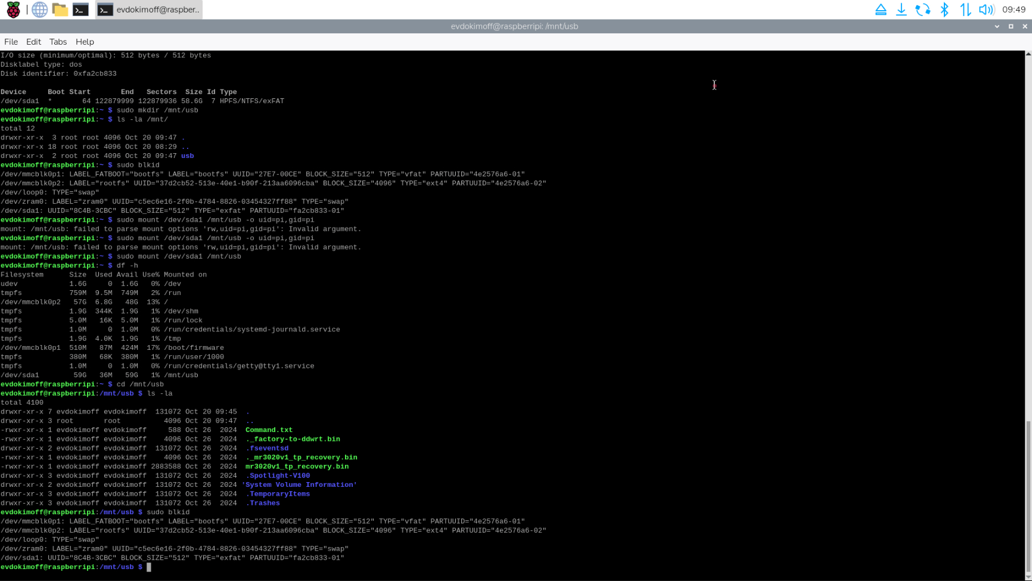Click the evdokimoff@raspber.. taskbar window button
The height and width of the screenshot is (581, 1032).
[x=149, y=10]
